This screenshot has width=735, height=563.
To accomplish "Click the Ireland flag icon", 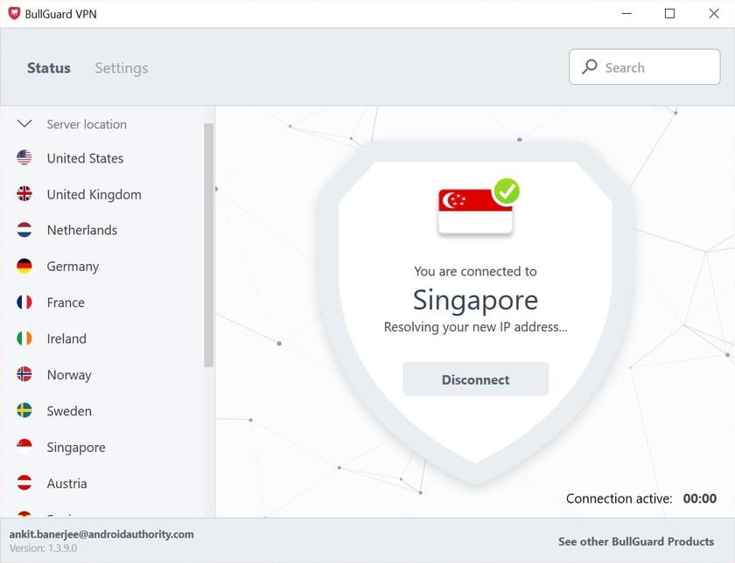I will click(24, 338).
